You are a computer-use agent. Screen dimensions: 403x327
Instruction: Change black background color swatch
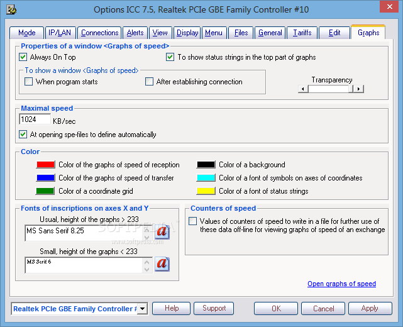tap(206, 165)
